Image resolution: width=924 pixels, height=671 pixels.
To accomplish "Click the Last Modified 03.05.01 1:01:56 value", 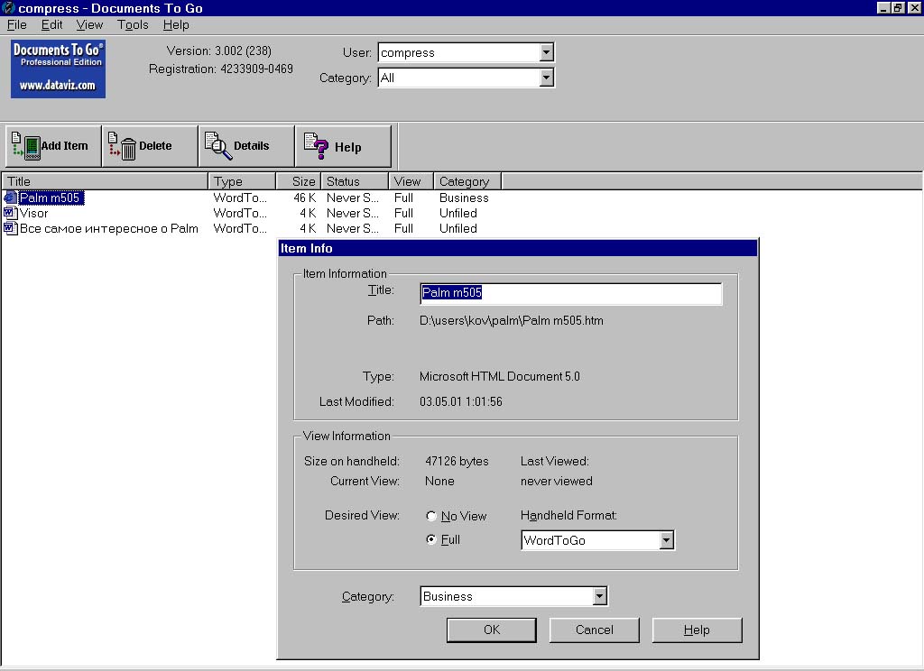I will 461,401.
